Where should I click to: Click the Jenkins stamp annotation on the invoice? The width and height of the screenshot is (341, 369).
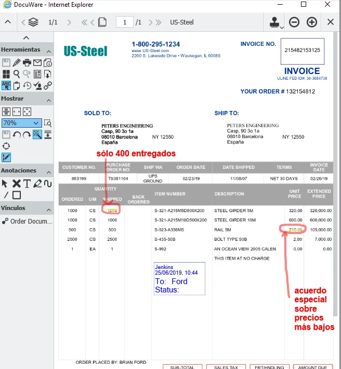(179, 279)
